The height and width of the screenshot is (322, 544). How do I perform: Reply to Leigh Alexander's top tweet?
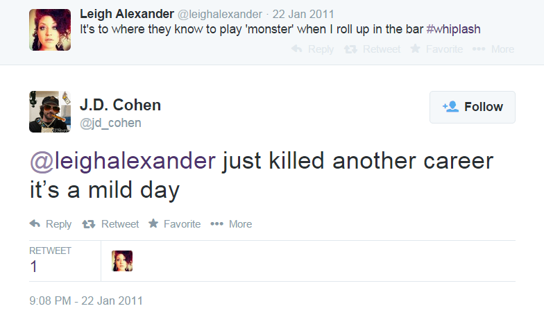[x=297, y=49]
